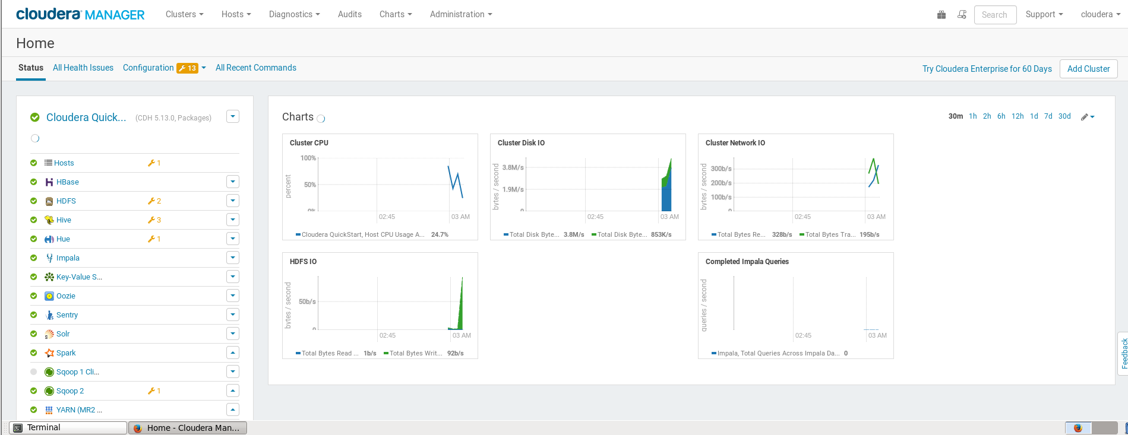Click the Key-Value Store service icon
This screenshot has height=435, width=1128.
[x=49, y=277]
